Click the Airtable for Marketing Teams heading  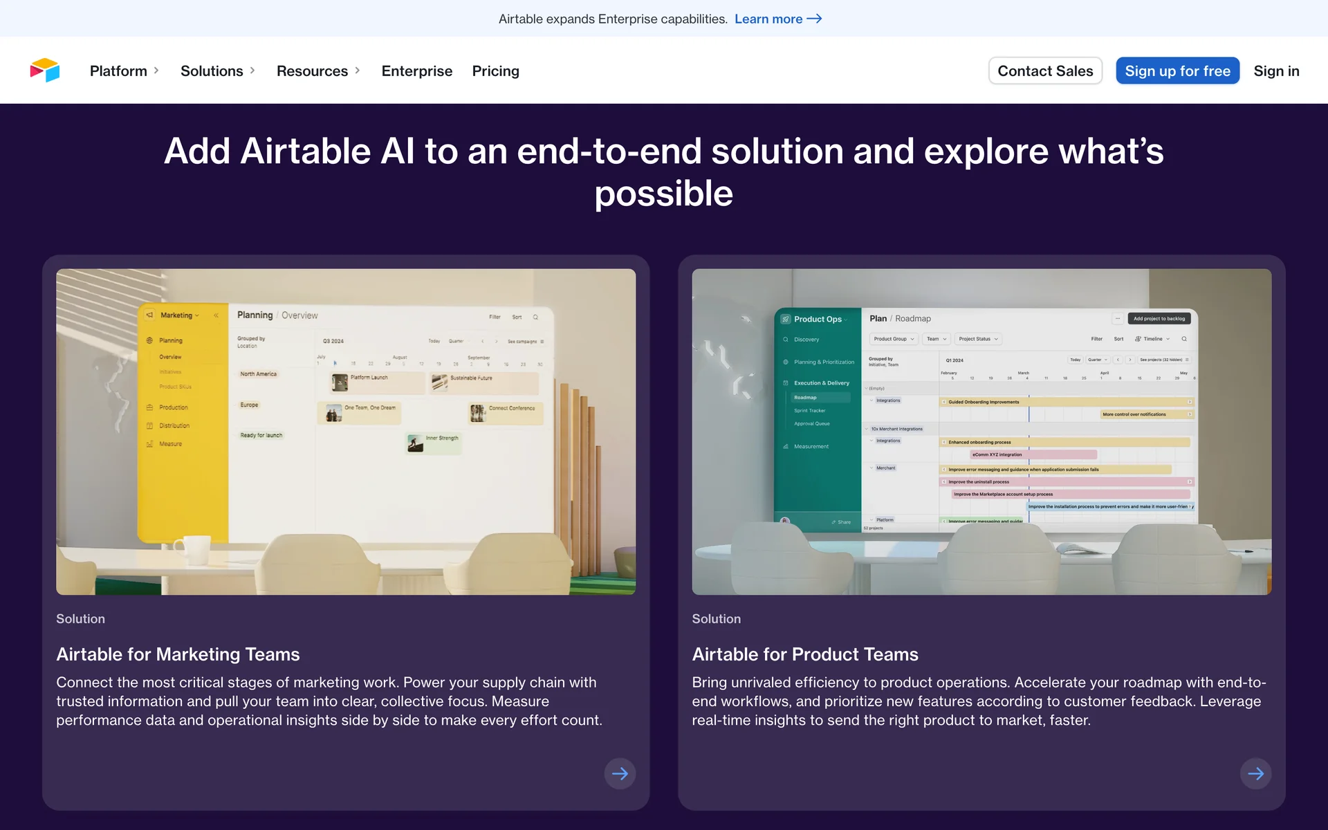[178, 654]
